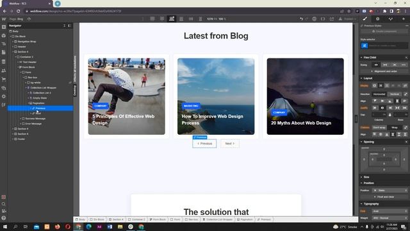This screenshot has height=231, width=410.
Task: Open the Assets panel icon in left sidebar
Action: [4, 88]
